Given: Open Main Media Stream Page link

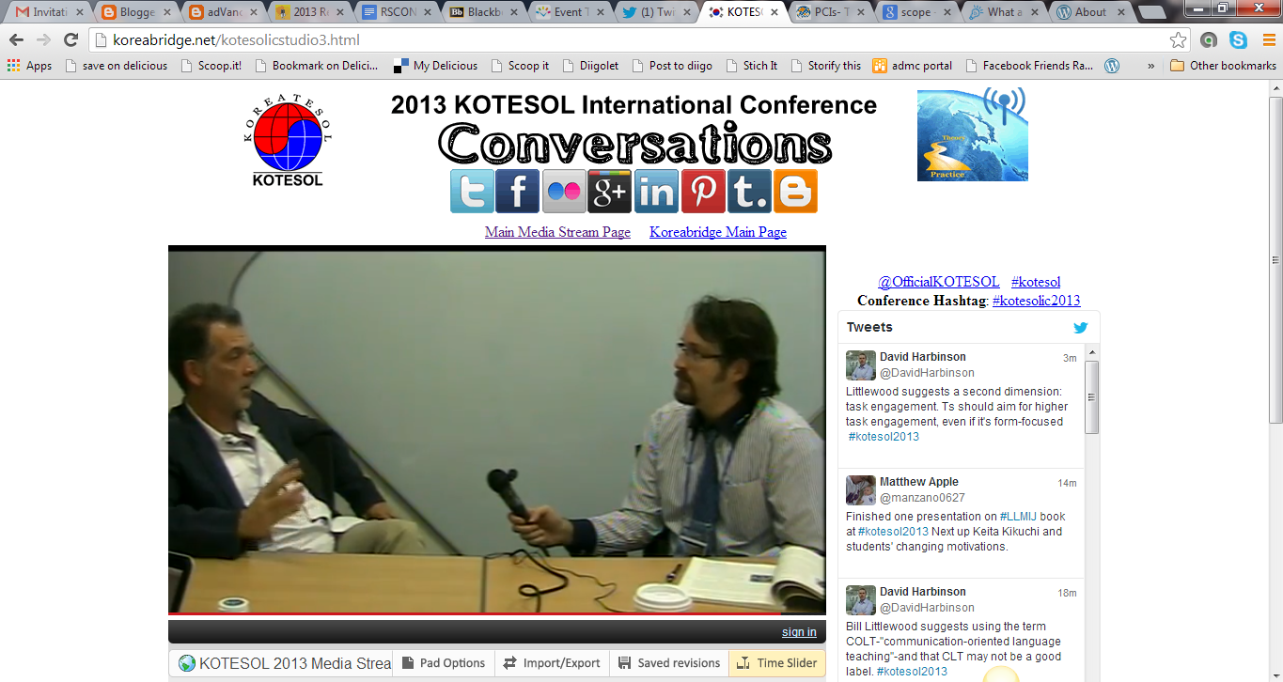Looking at the screenshot, I should (557, 232).
